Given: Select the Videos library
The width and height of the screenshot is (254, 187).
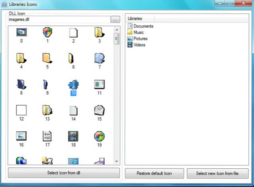Looking at the screenshot, I should click(x=136, y=45).
